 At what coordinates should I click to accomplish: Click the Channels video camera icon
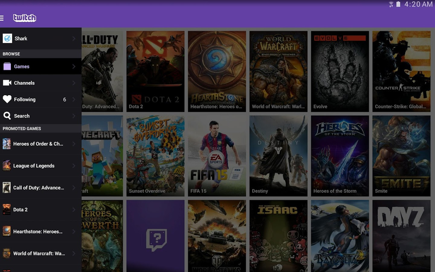7,83
